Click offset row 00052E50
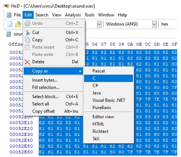 21,146
